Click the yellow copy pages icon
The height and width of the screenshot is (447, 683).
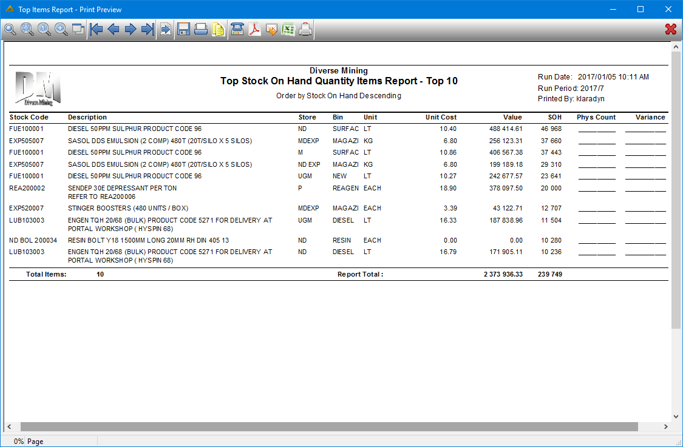coord(218,30)
